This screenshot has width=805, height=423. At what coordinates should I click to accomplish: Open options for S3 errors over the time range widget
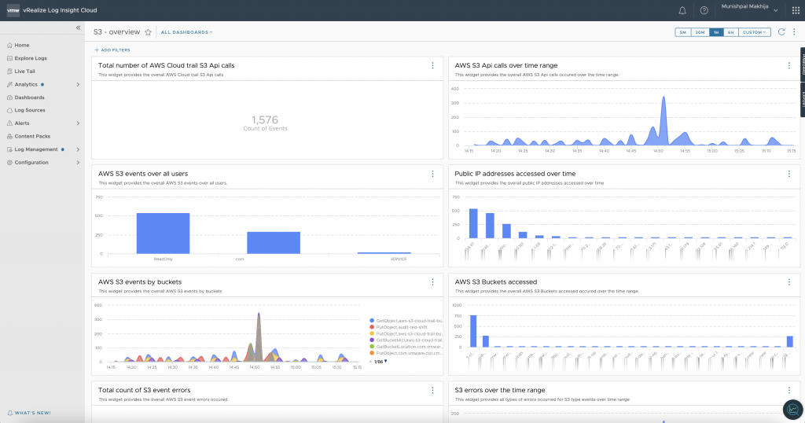(788, 391)
